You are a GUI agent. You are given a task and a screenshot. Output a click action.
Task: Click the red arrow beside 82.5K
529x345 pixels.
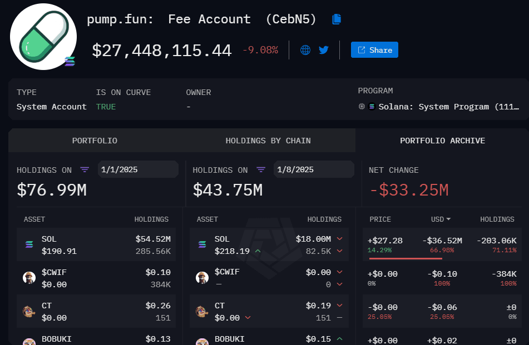click(x=340, y=251)
